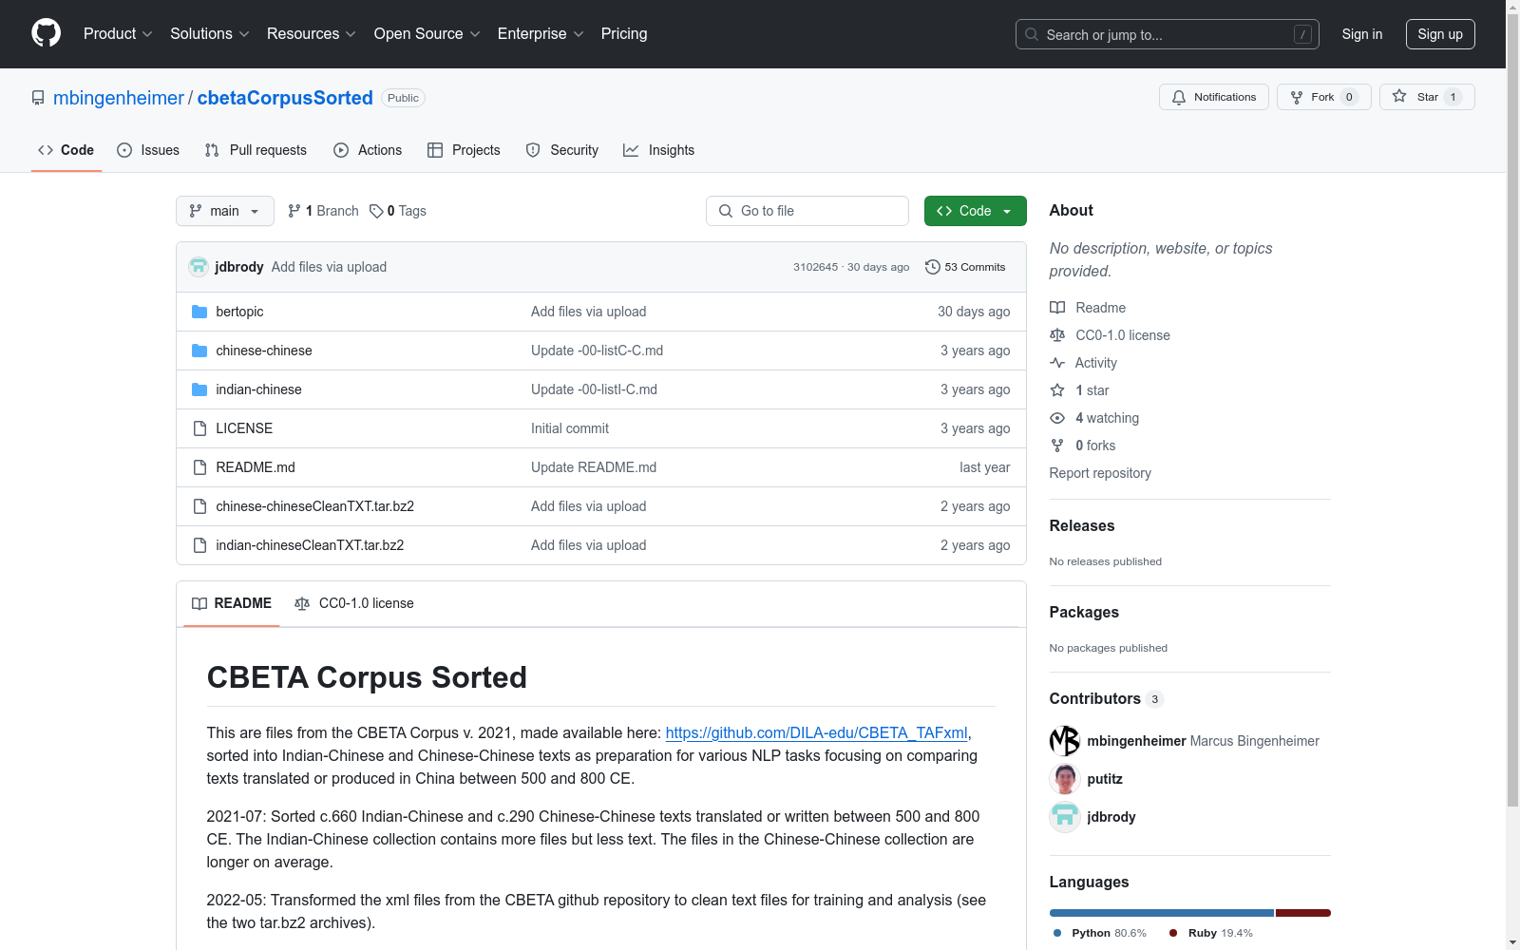Viewport: 1520px width, 950px height.
Task: Open the Product dropdown menu
Action: (x=118, y=33)
